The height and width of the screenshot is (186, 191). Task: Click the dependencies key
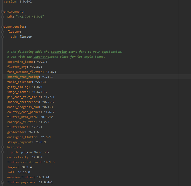coord(14,27)
